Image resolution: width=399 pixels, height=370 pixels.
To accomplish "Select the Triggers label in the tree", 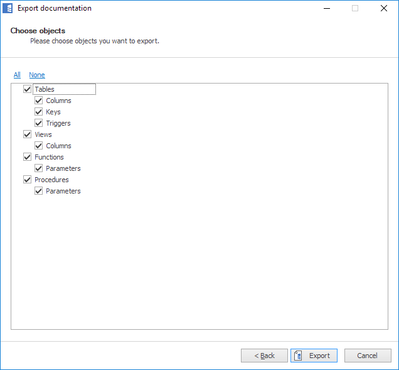I will (58, 123).
